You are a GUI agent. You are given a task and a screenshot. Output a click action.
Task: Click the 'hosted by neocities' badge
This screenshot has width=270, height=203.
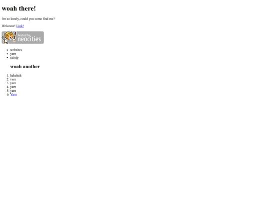(x=22, y=38)
